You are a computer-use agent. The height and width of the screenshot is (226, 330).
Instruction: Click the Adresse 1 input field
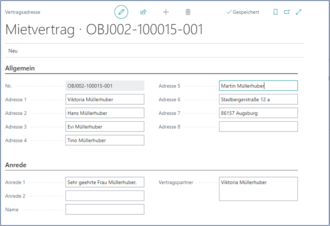(105, 100)
